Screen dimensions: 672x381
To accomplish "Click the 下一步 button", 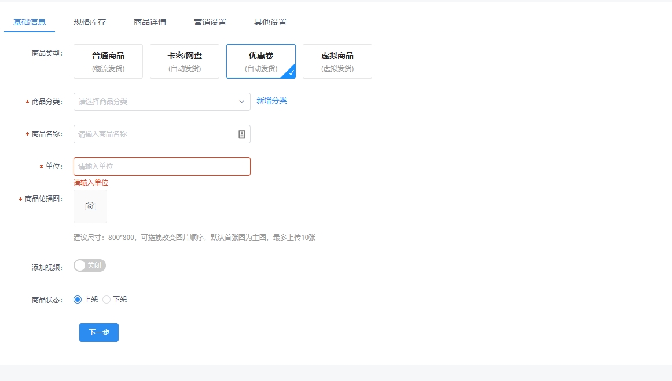I will 99,332.
